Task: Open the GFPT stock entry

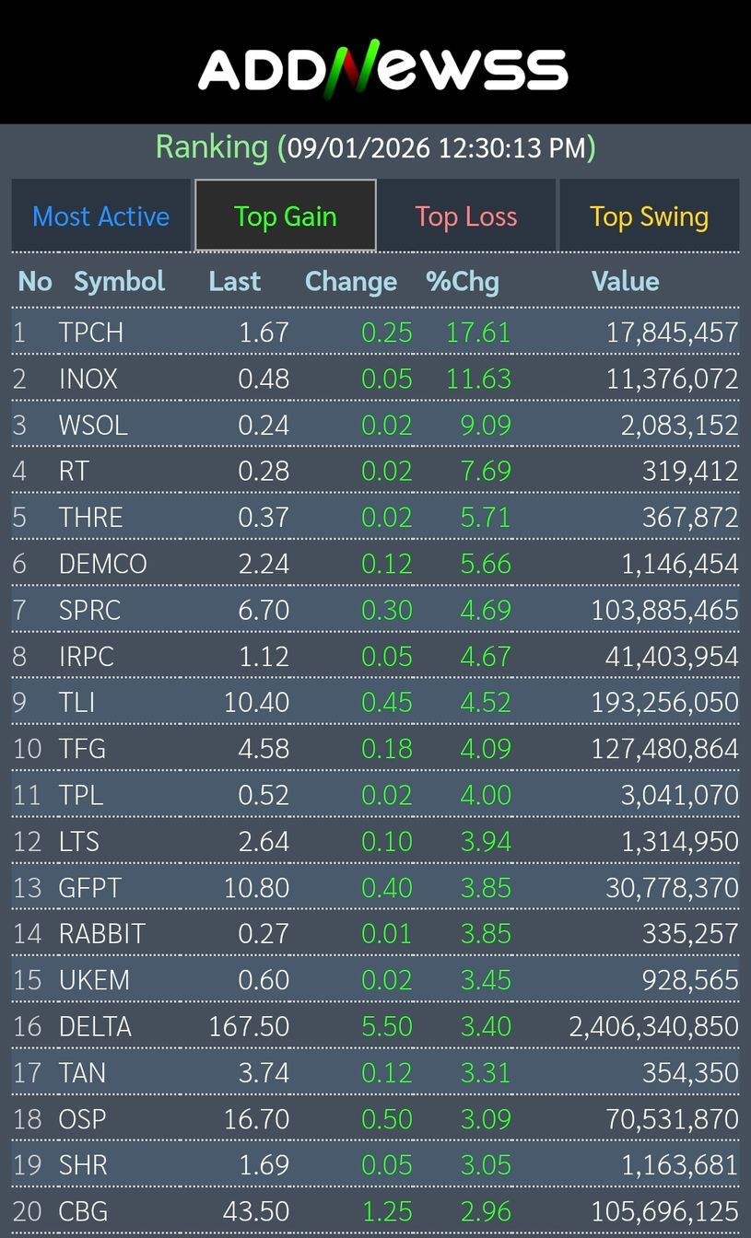Action: [89, 888]
